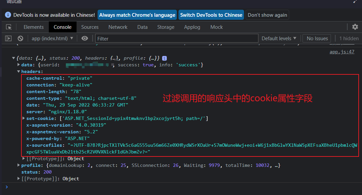Expand the headers [[Prototype]] Object

tap(23, 158)
